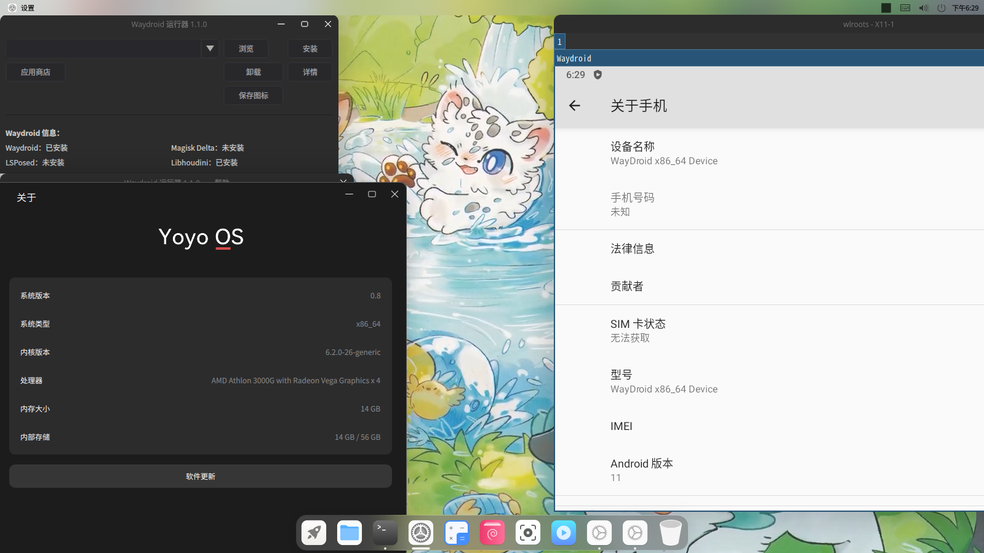
Task: Click the LSPosed: 未安装 status text
Action: coord(35,162)
